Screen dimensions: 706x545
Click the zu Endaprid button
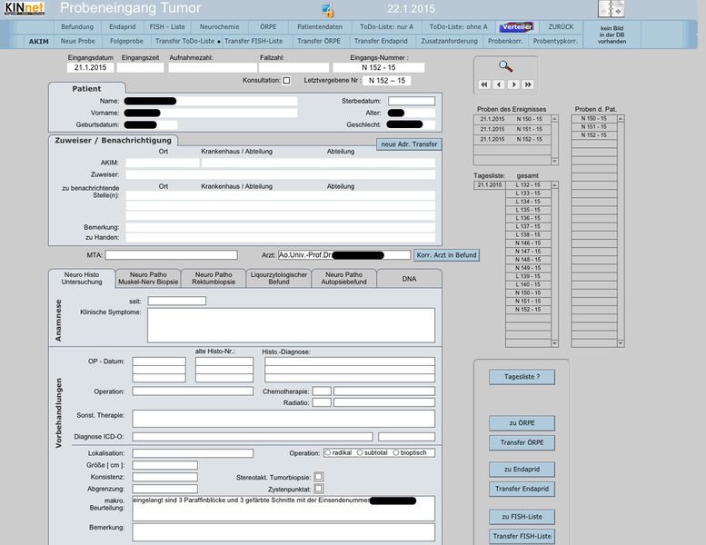522,469
